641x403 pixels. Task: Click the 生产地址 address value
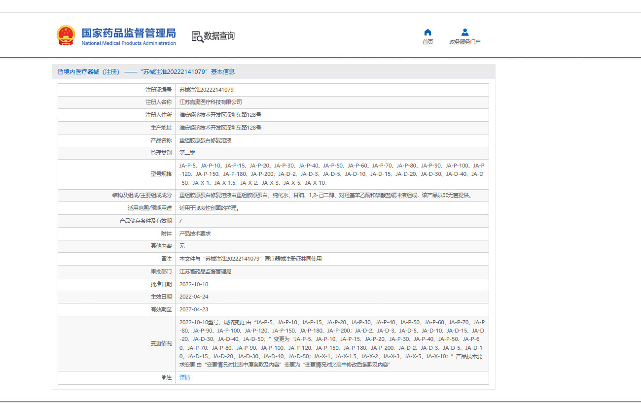coord(220,128)
